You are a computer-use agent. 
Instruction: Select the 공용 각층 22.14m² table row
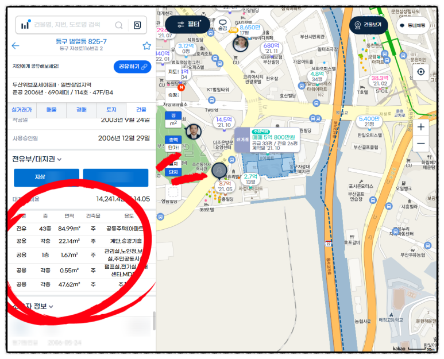click(x=82, y=241)
